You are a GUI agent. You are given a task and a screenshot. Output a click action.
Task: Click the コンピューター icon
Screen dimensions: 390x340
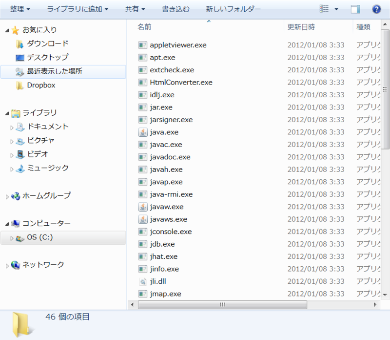[16, 224]
